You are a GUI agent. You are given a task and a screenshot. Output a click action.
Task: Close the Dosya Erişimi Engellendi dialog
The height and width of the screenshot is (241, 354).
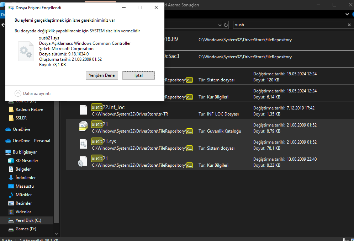pyautogui.click(x=156, y=7)
